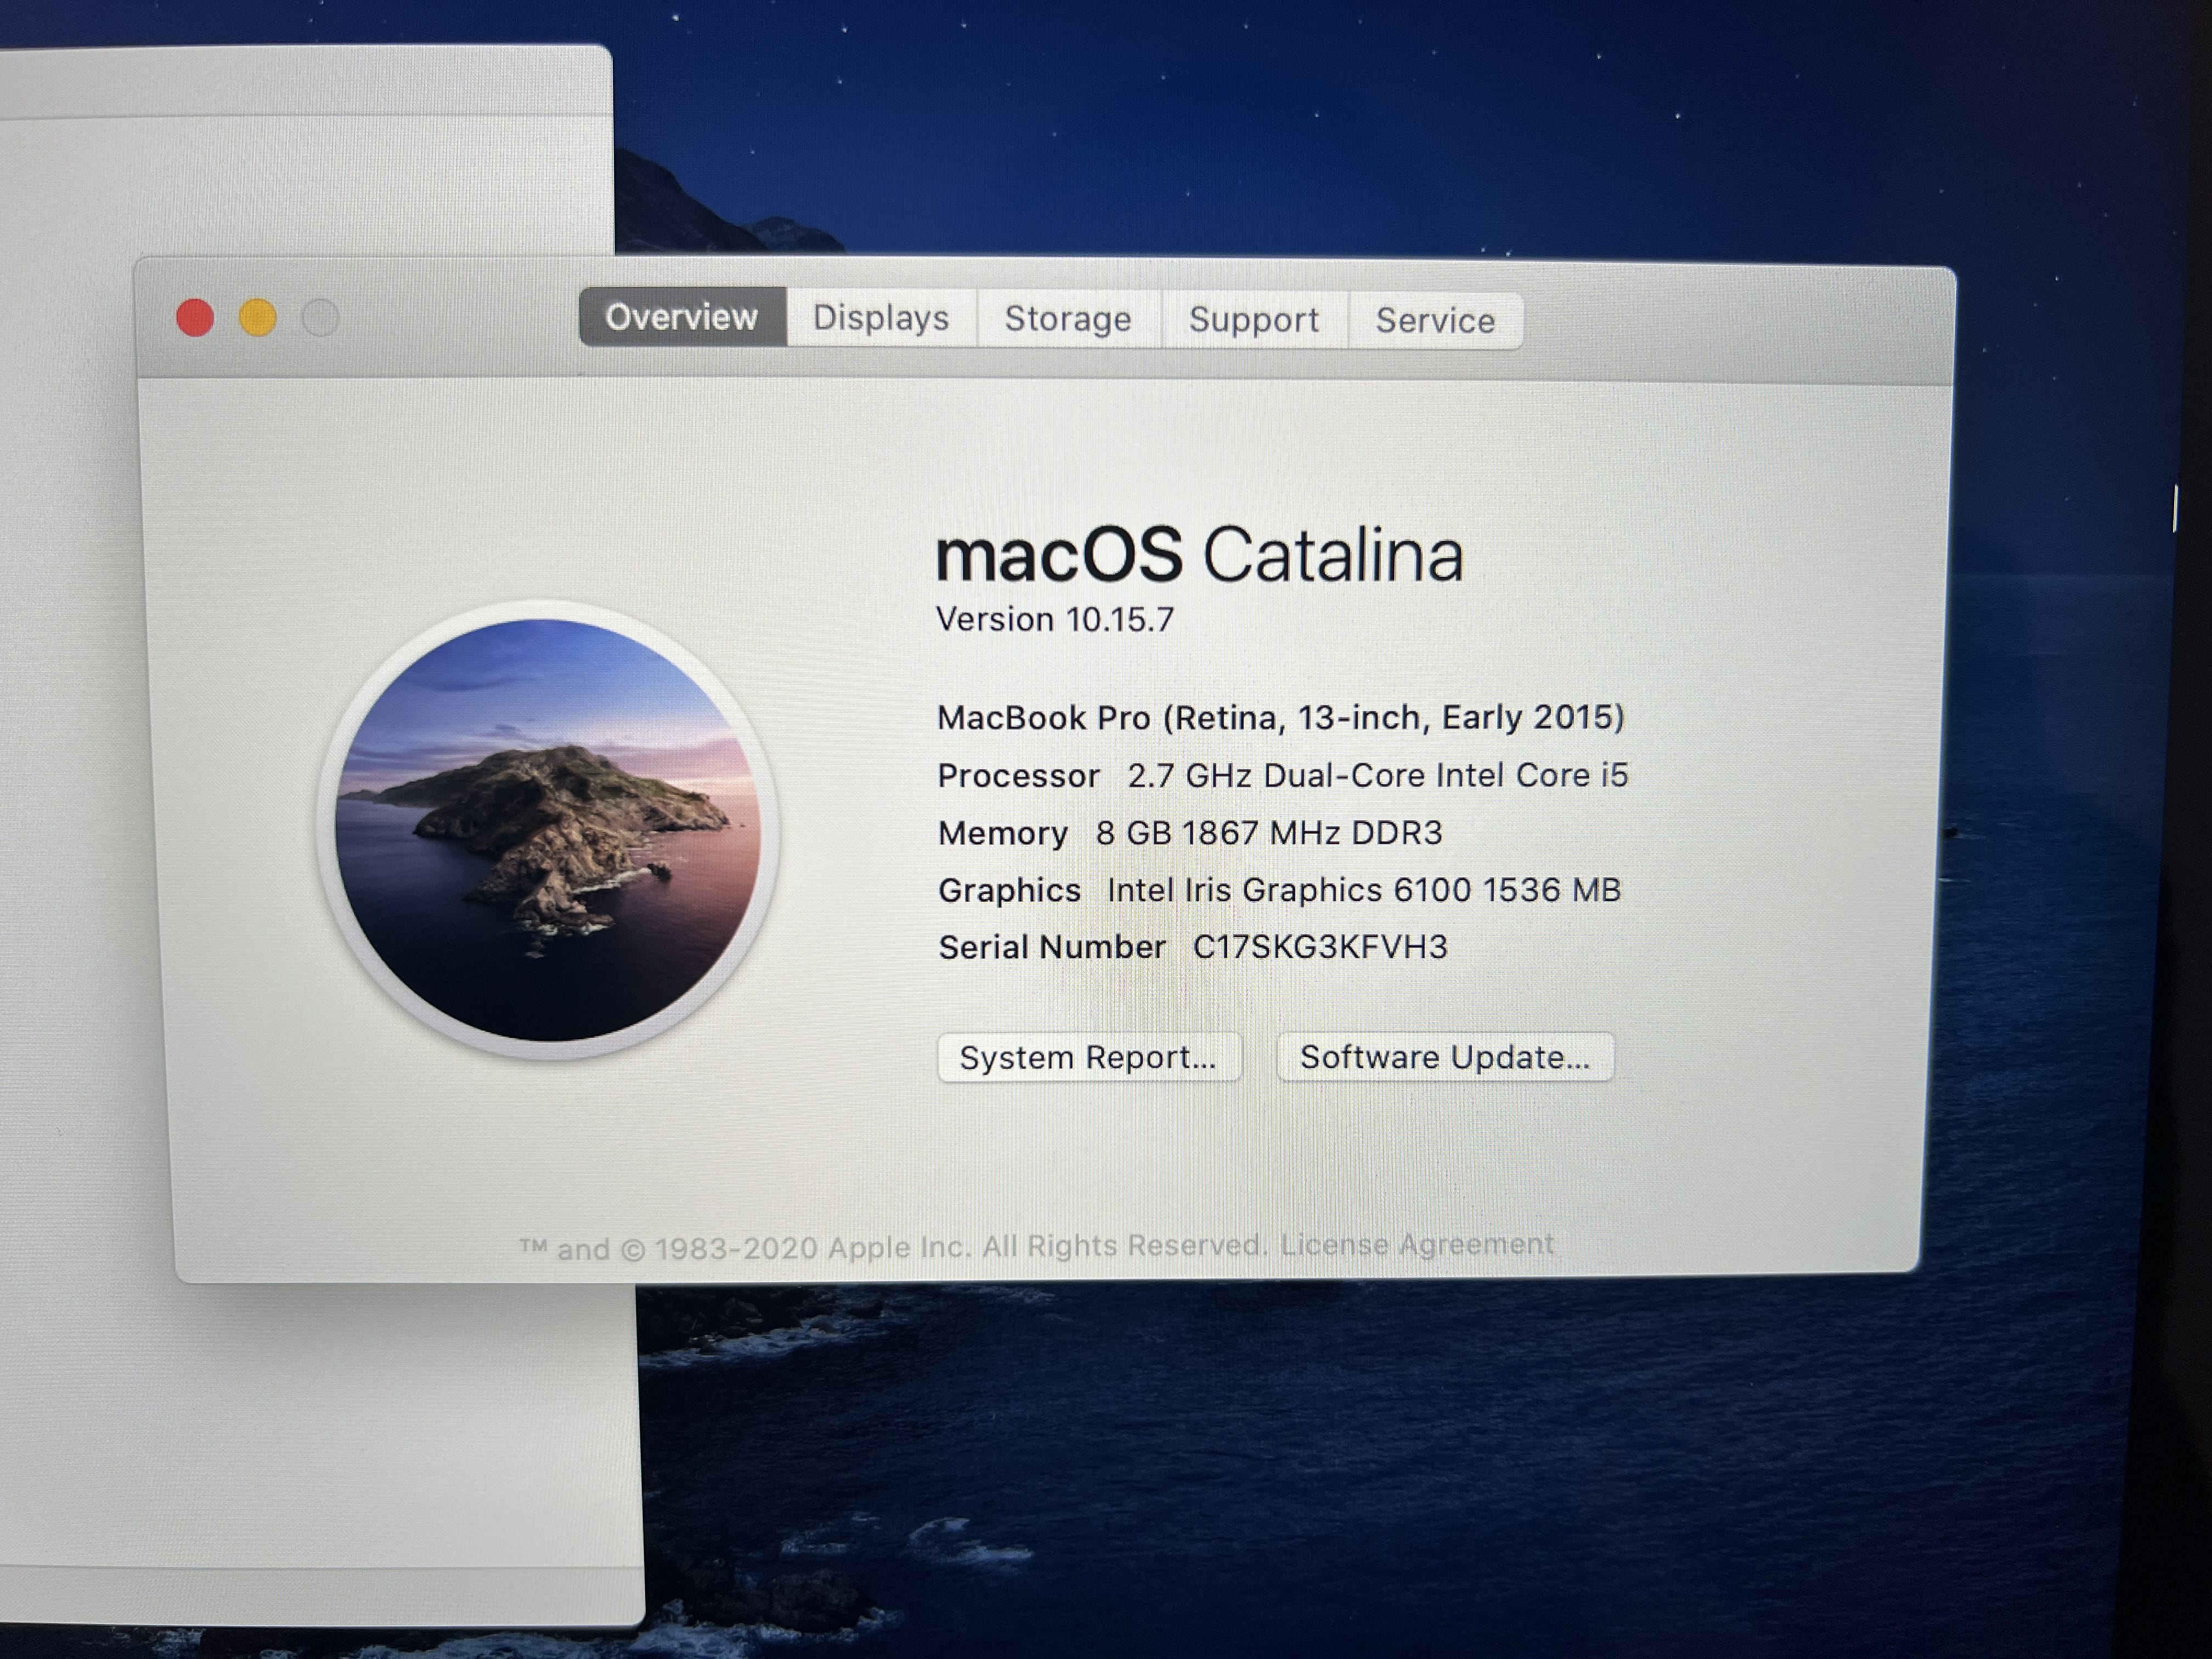This screenshot has width=2212, height=1659.
Task: Close the About This Mac window
Action: [x=195, y=318]
